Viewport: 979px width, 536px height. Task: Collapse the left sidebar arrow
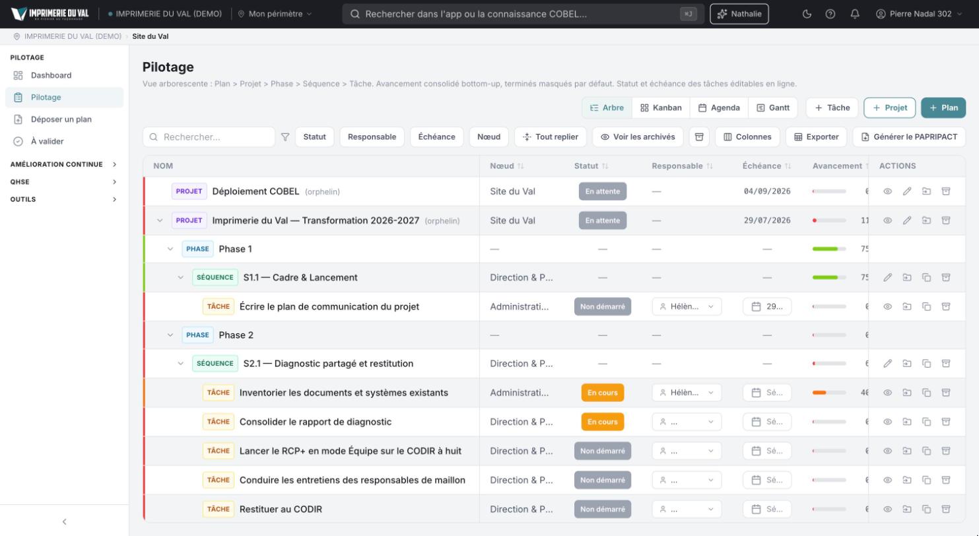64,521
